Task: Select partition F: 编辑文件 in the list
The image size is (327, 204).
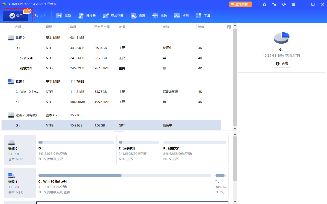Action: click(111, 68)
